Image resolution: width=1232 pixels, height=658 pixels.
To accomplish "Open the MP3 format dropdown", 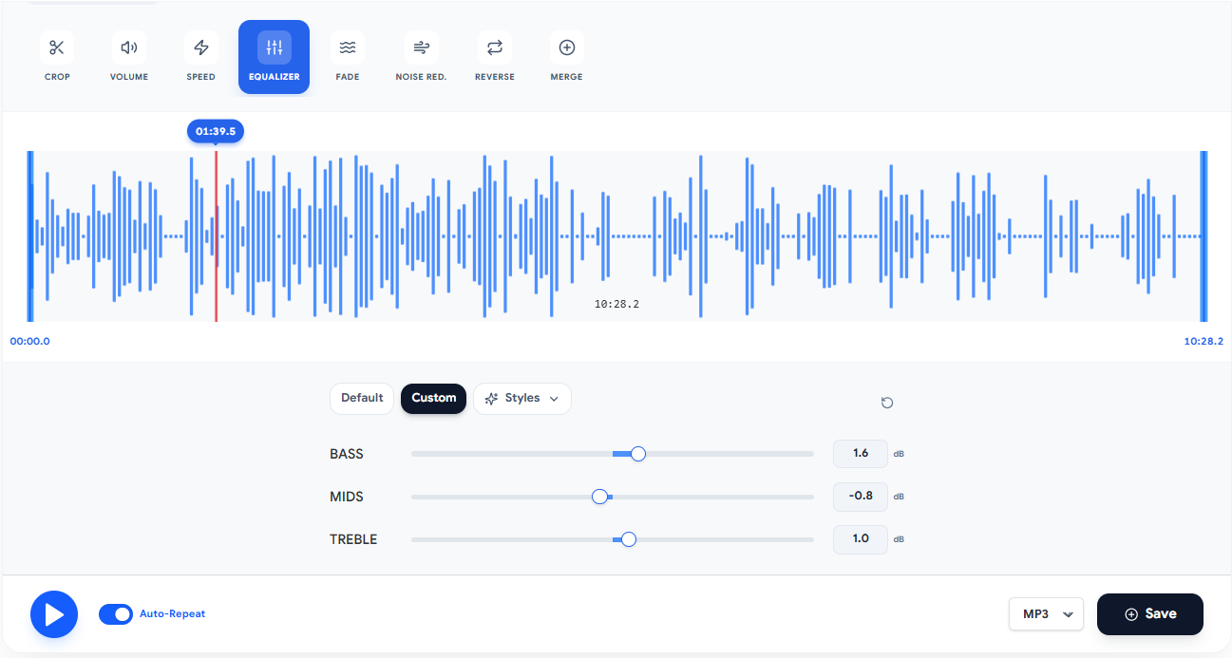I will tap(1046, 614).
